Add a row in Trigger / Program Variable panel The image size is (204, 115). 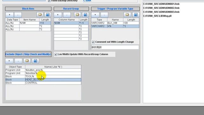(95, 15)
